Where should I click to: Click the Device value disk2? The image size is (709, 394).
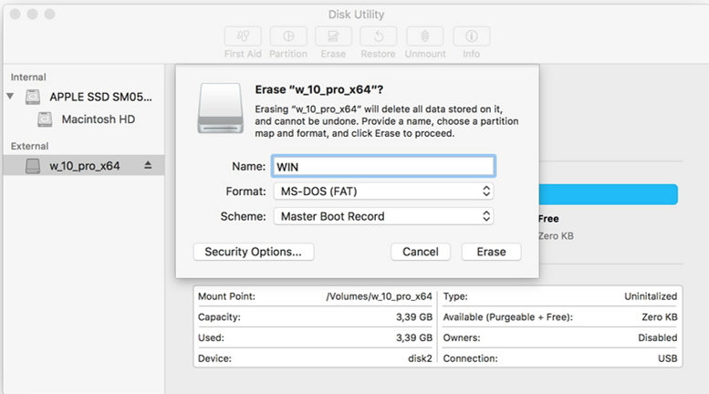(420, 358)
